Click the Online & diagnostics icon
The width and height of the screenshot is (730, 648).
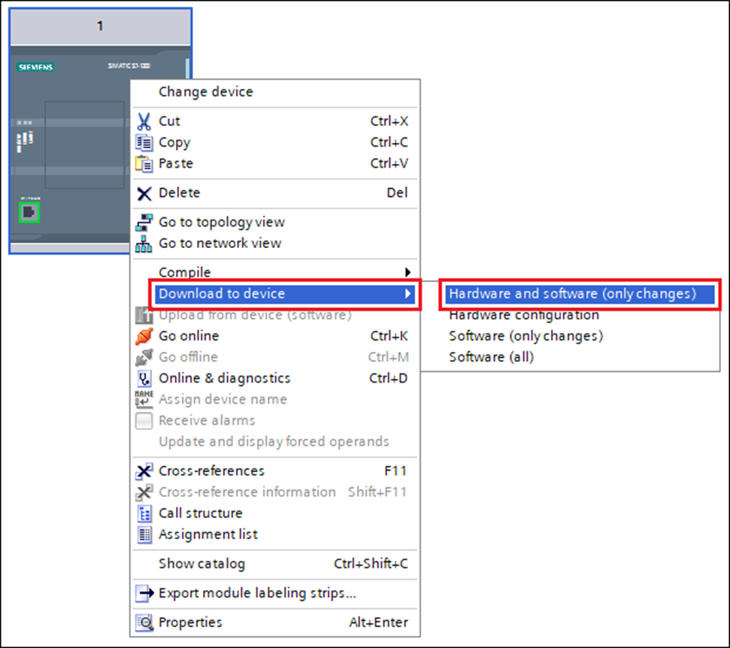click(x=144, y=378)
